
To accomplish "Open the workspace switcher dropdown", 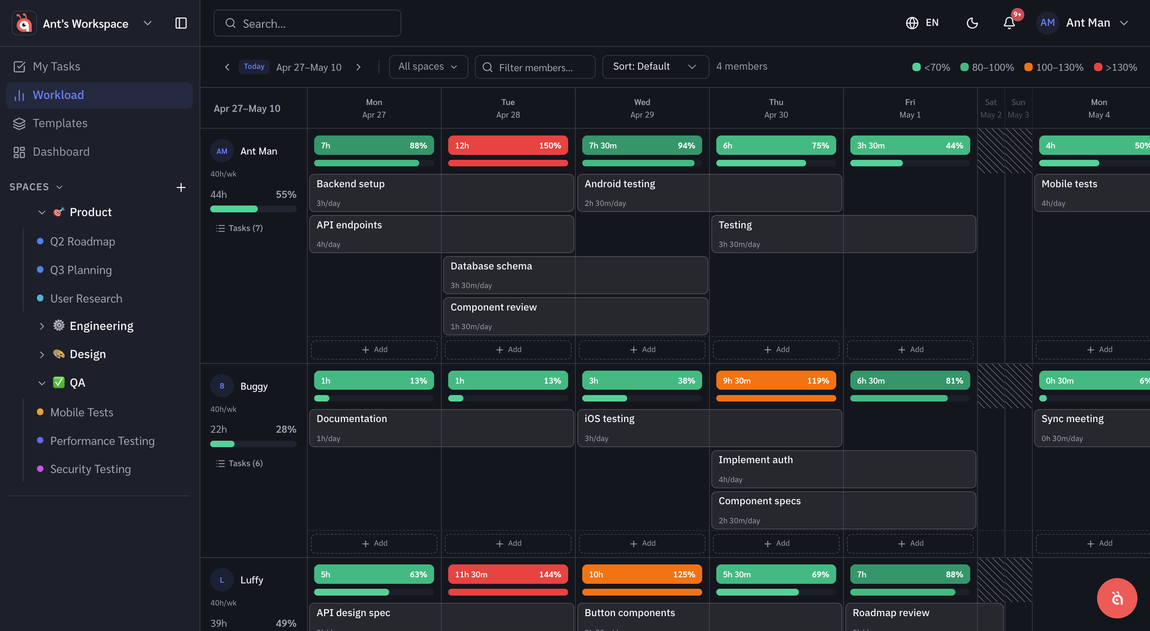I will coord(148,23).
